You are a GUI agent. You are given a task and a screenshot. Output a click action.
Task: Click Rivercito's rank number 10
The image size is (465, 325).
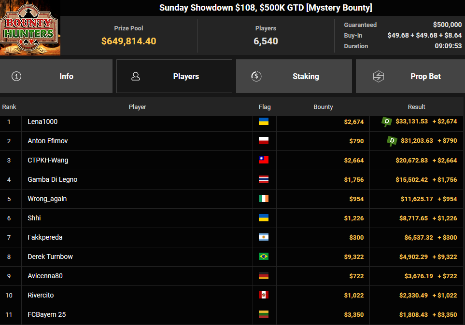click(x=9, y=296)
